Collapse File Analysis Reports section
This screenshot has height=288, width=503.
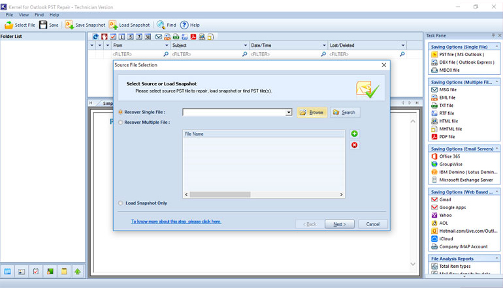pos(496,258)
